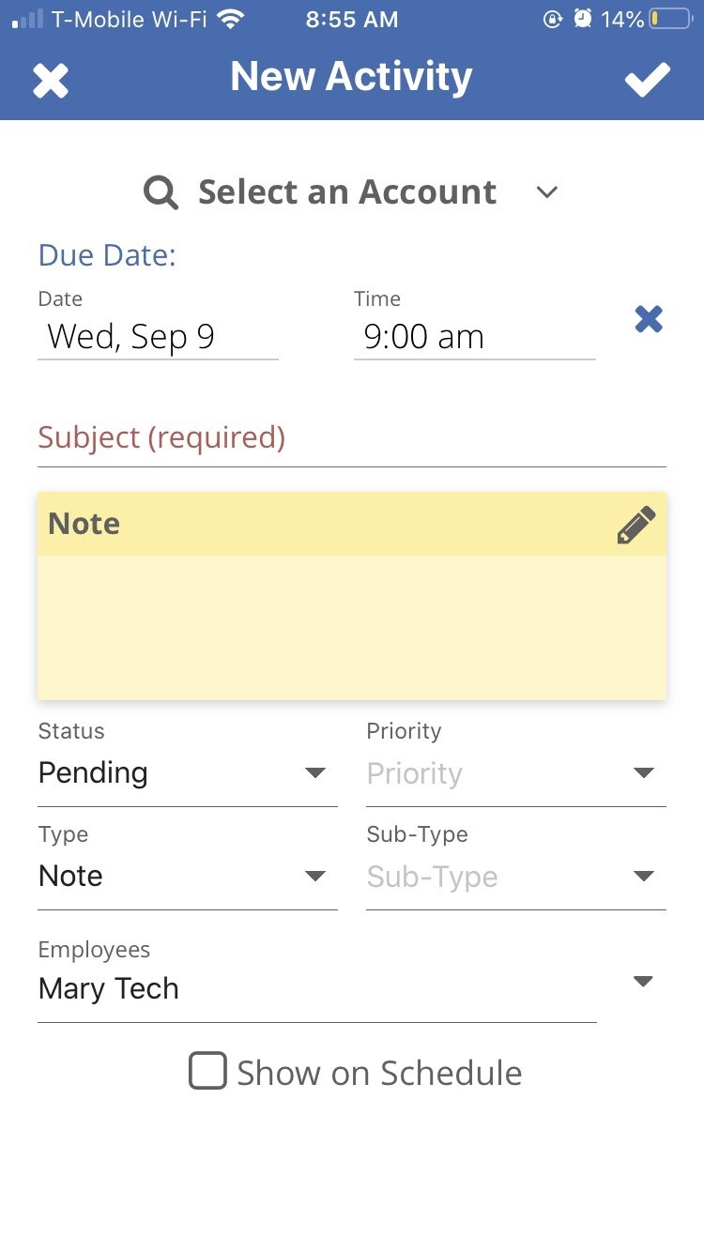Enable the Show on Schedule checkbox
Image resolution: width=704 pixels, height=1252 pixels.
coord(207,1071)
